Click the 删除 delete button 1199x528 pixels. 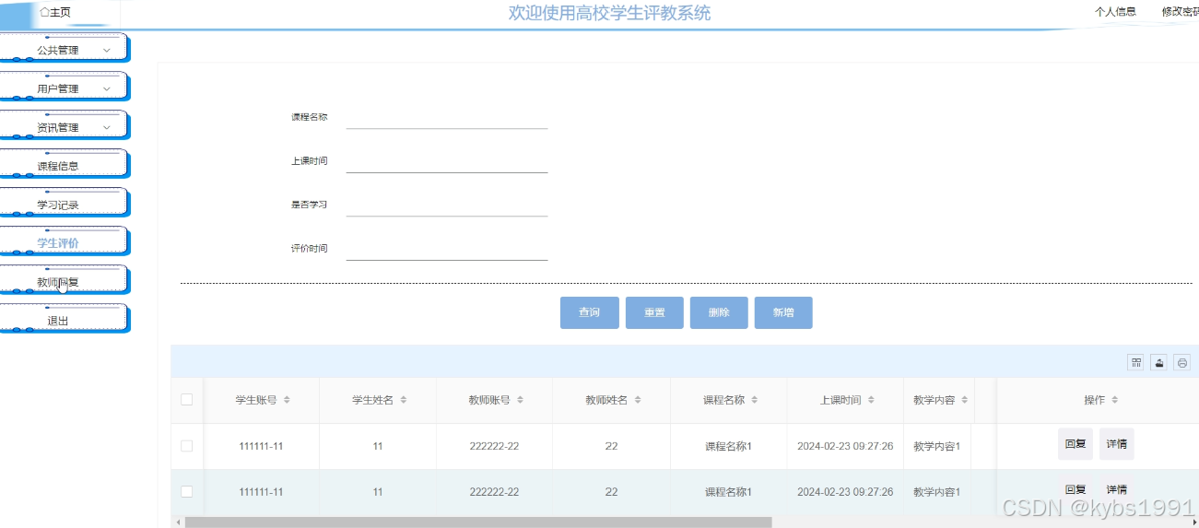[719, 312]
